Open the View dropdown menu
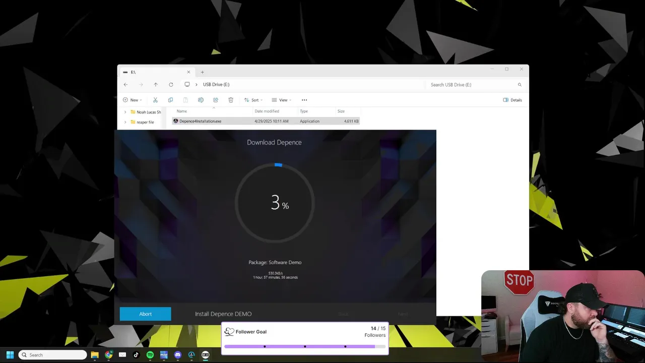Screen dimensions: 645x363 pyautogui.click(x=282, y=100)
